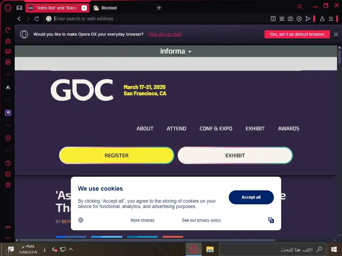
Task: Click the Google search engine icon
Action: (x=49, y=19)
